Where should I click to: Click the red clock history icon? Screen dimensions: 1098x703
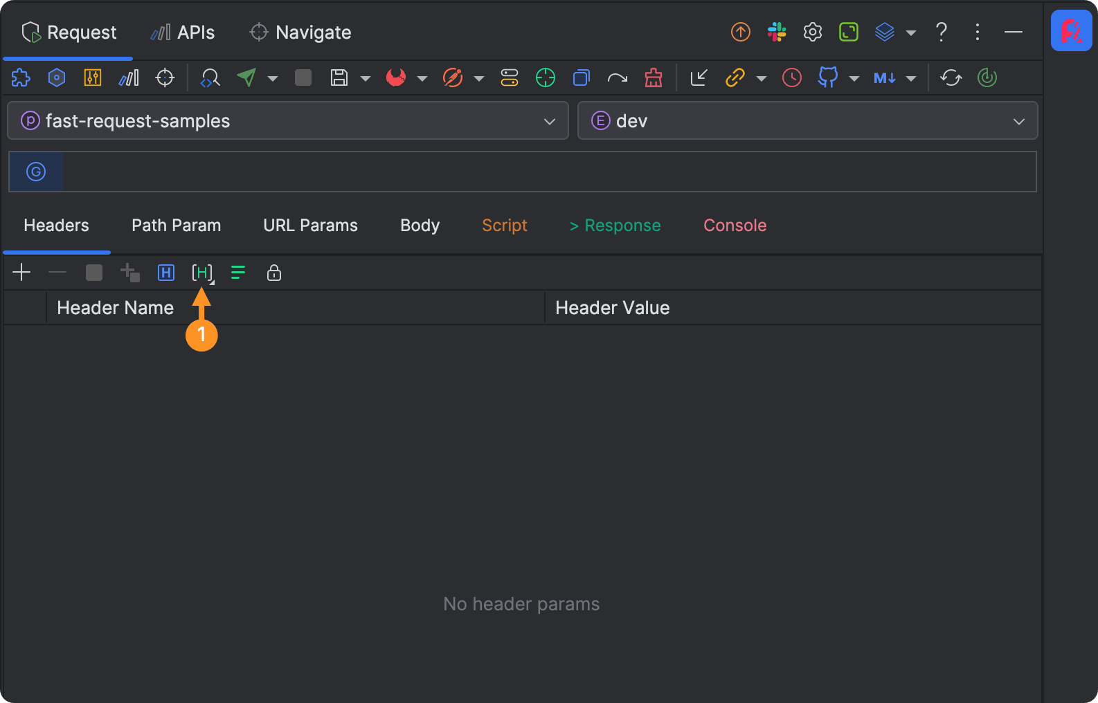click(791, 77)
